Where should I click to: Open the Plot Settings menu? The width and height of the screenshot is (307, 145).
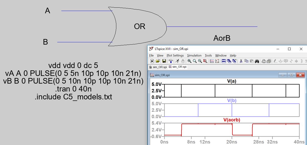pyautogui.click(x=175, y=55)
